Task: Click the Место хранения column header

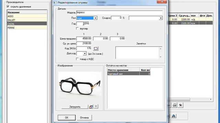Action: pos(123,70)
